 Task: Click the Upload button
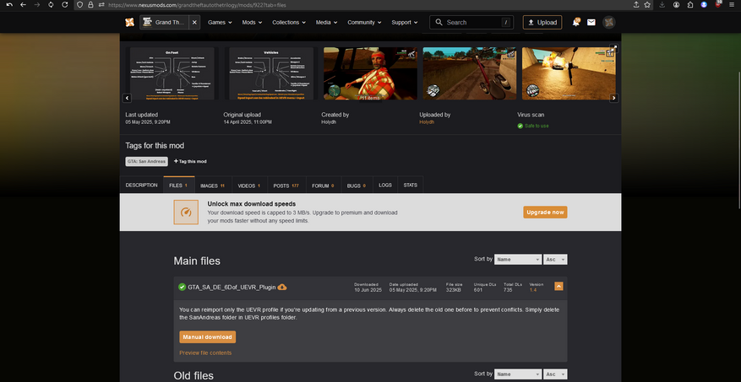(x=542, y=22)
